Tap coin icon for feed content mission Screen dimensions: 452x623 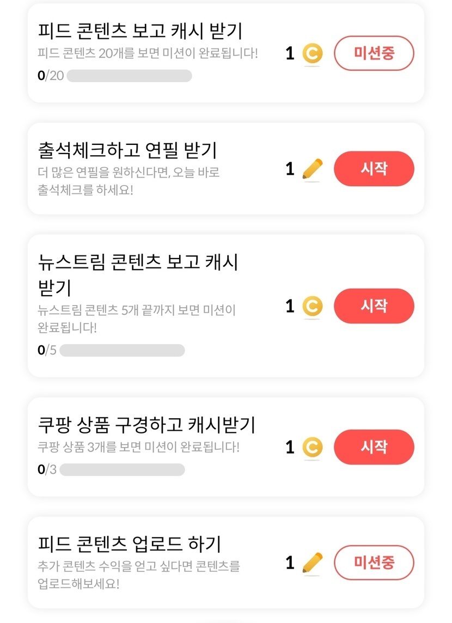coord(312,54)
